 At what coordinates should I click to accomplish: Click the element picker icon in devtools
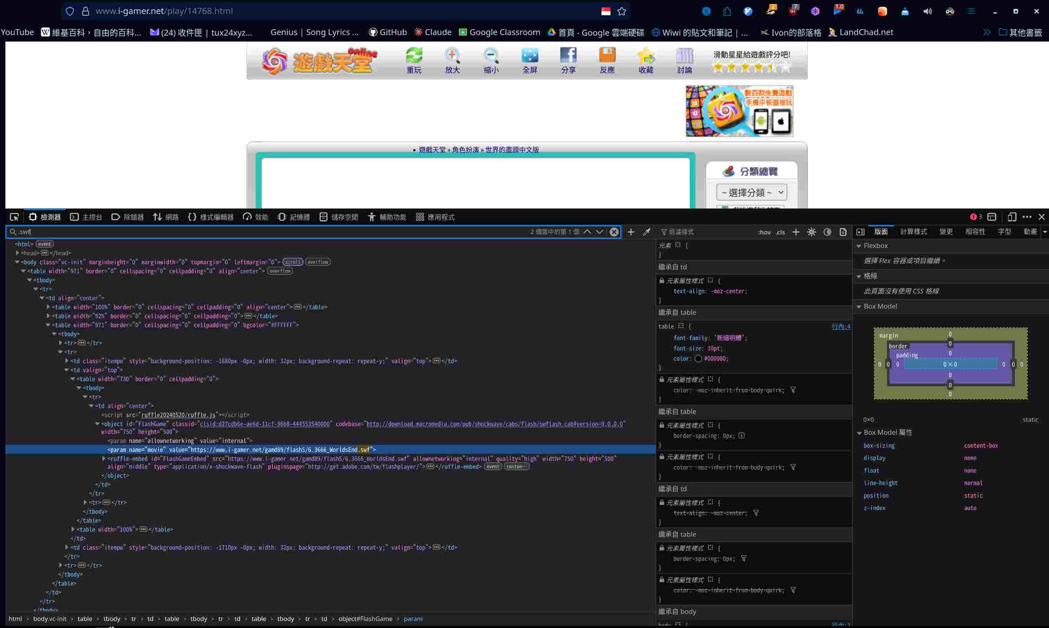click(x=14, y=217)
